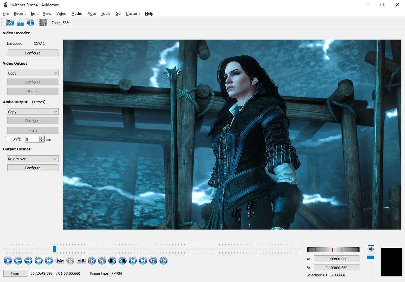
Task: Click the '(1 track)' audio label
Action: point(39,102)
